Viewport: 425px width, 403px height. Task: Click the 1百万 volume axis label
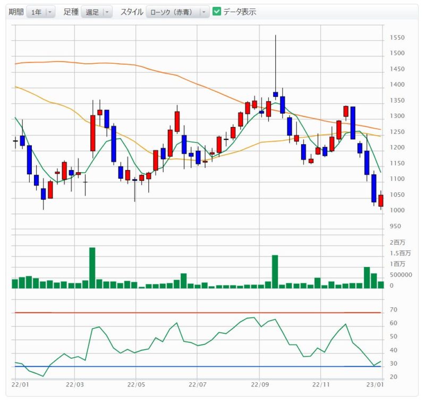click(x=397, y=264)
